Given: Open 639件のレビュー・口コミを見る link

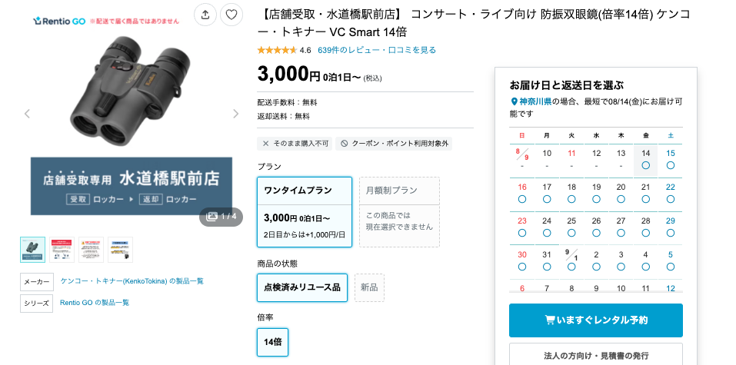Looking at the screenshot, I should (377, 50).
